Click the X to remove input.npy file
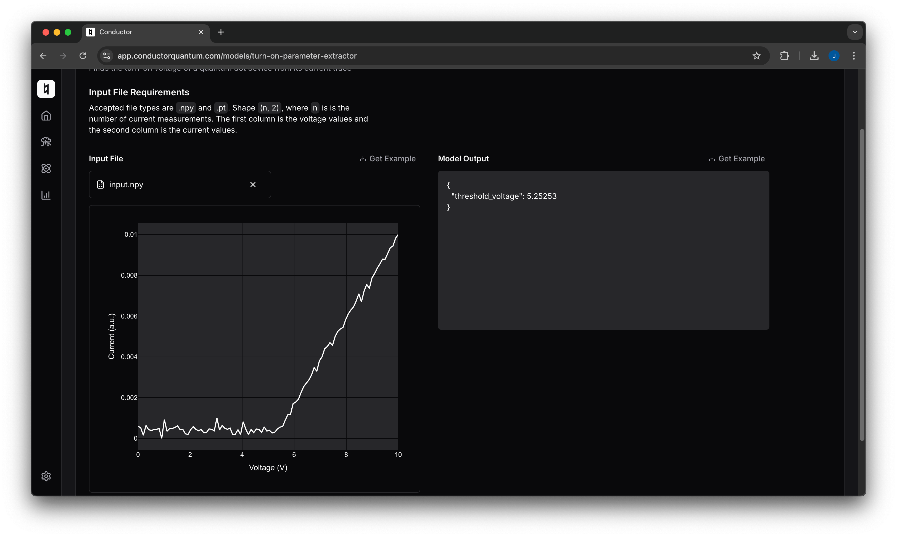This screenshot has height=537, width=897. pos(254,185)
